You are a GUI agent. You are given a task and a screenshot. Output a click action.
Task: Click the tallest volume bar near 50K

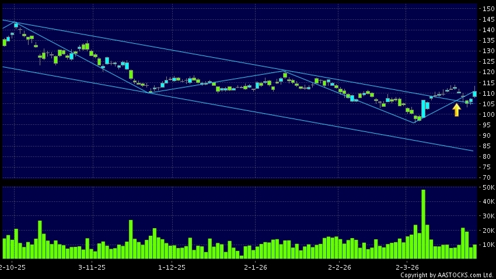tap(423, 224)
